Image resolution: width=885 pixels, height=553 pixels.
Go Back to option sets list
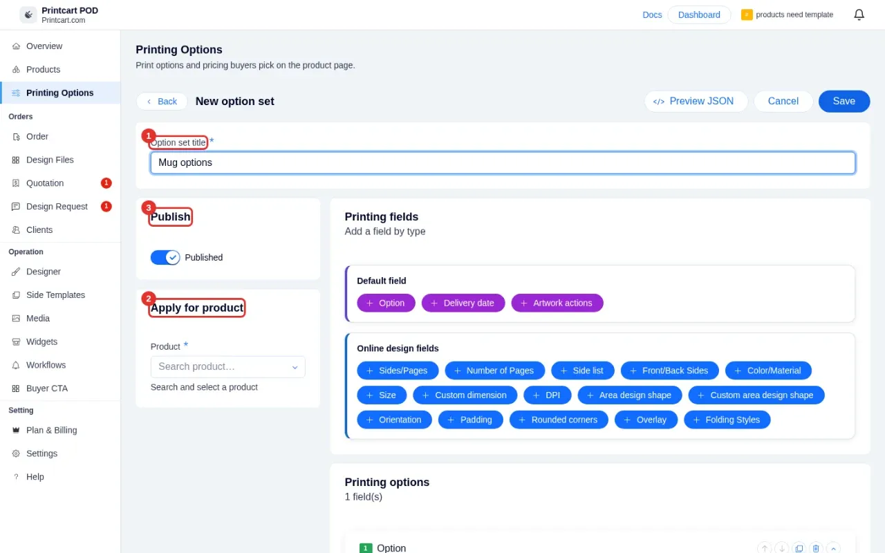[x=162, y=102]
